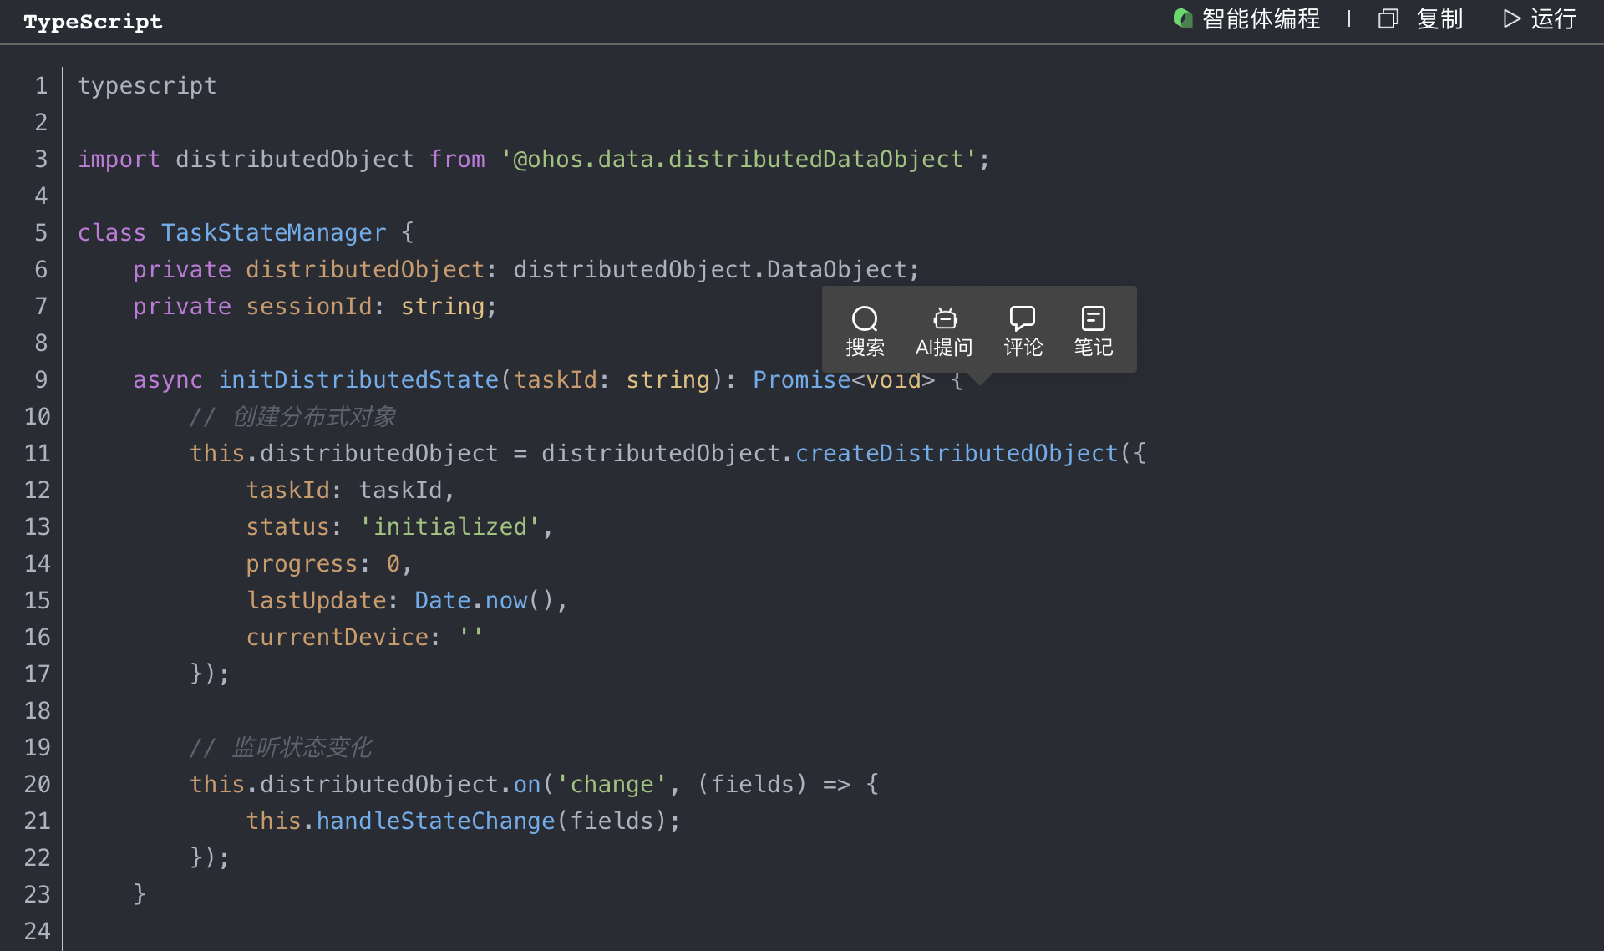Click line number 20 in gutter

[38, 784]
